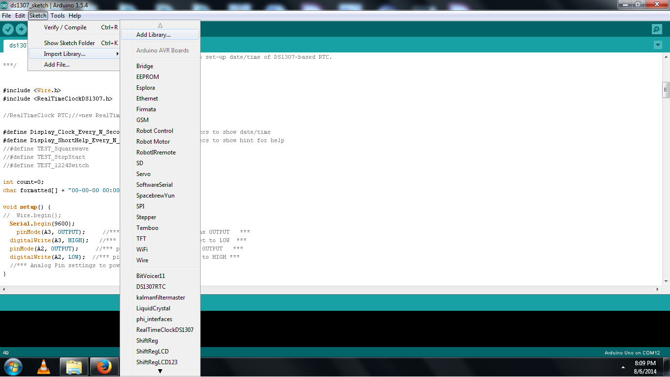Open the Tools menu
Screen dimensions: 670x377
tap(57, 15)
